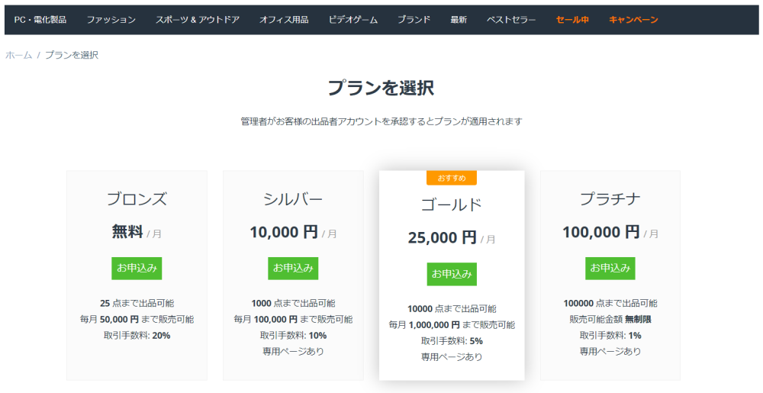The width and height of the screenshot is (763, 393).
Task: Click the ホーム breadcrumb link
Action: point(19,55)
